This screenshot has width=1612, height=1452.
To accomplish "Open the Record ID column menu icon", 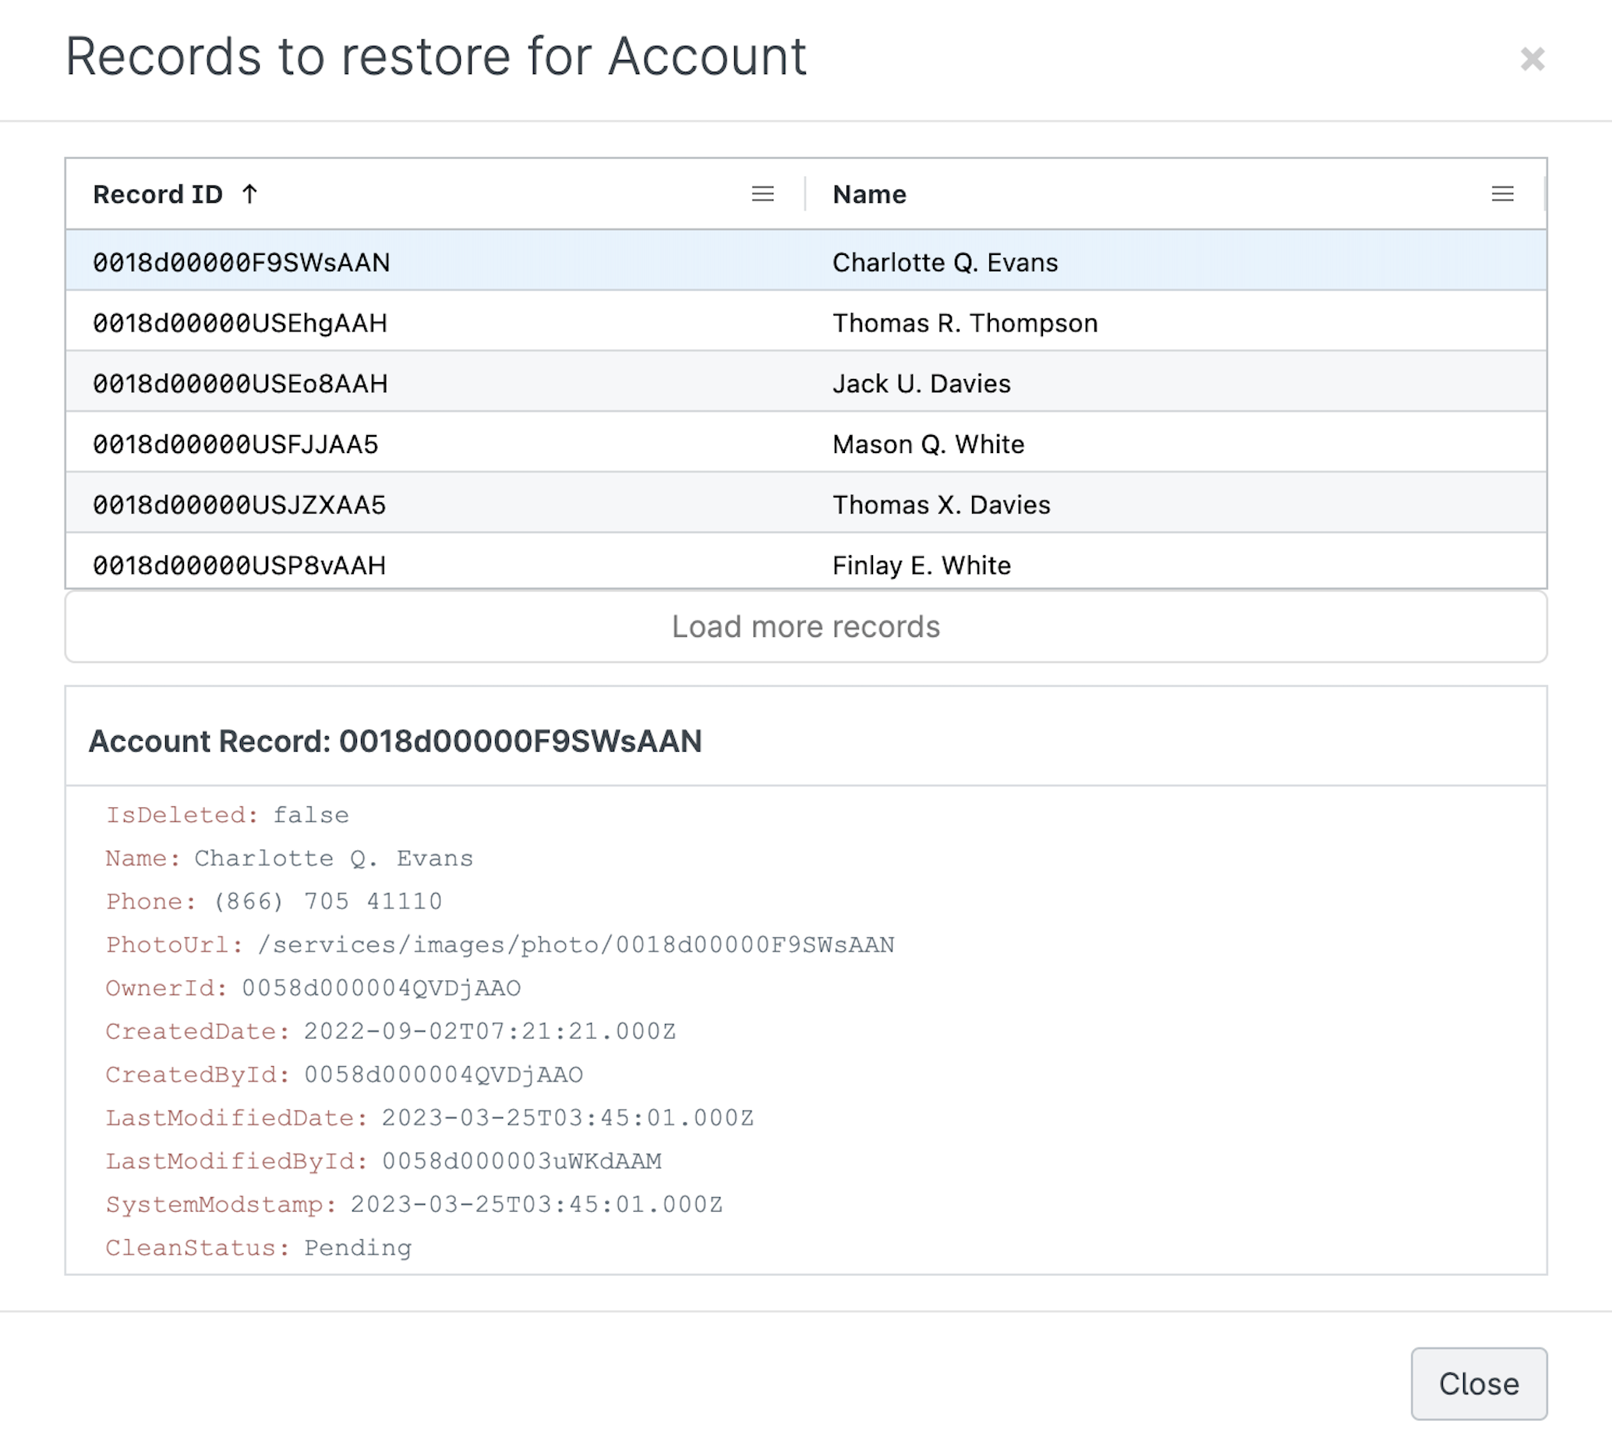I will point(762,194).
